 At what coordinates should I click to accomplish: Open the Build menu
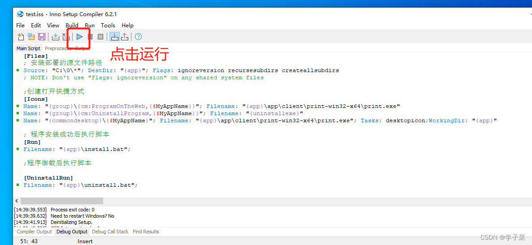[x=72, y=26]
